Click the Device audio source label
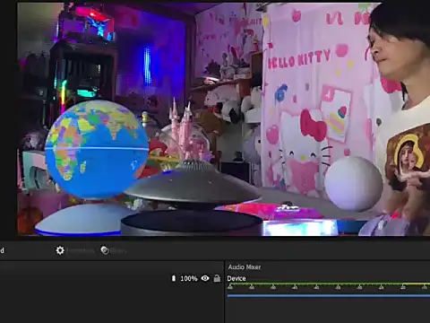Screen dimensions: 430x323 click(x=236, y=278)
